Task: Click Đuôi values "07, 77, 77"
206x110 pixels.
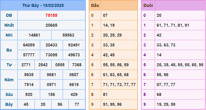Action: pyautogui.click(x=166, y=85)
